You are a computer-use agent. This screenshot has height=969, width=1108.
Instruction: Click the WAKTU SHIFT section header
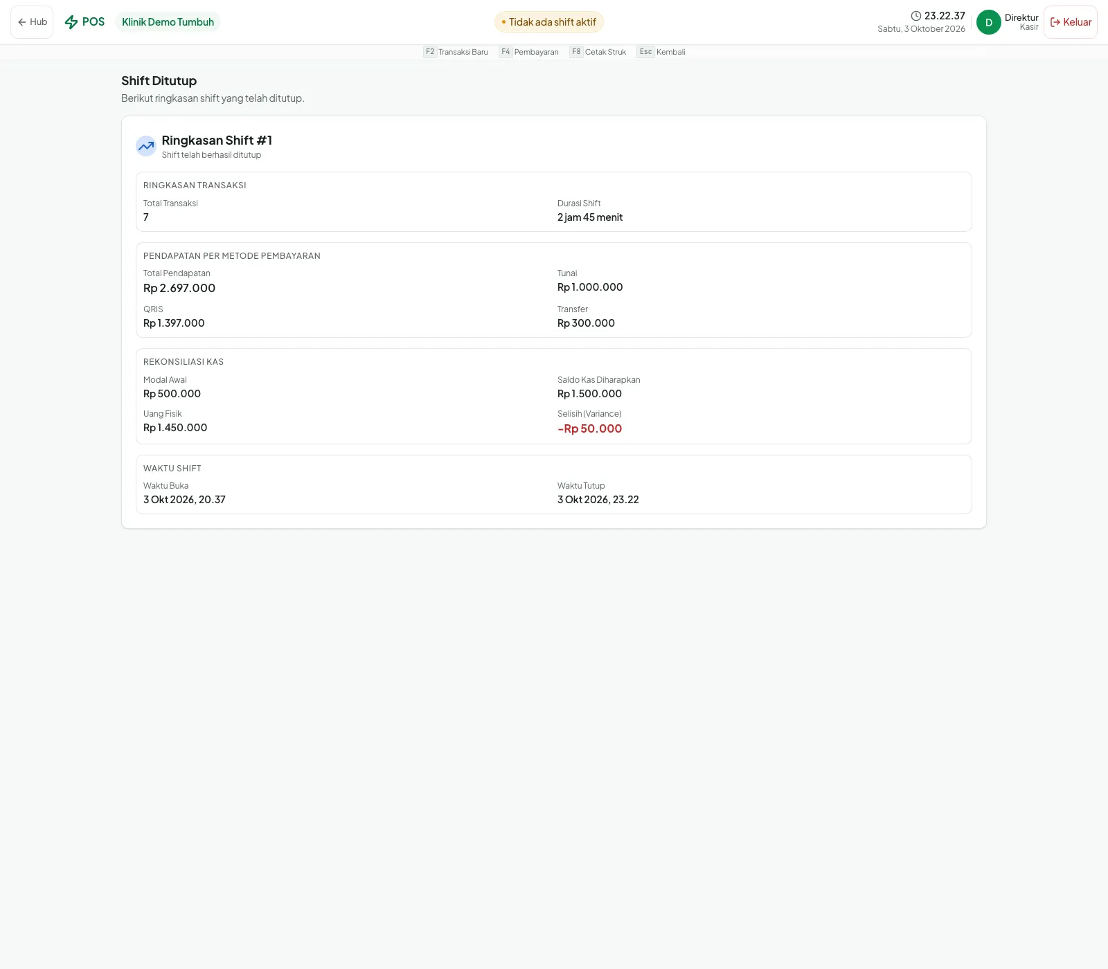pos(172,469)
